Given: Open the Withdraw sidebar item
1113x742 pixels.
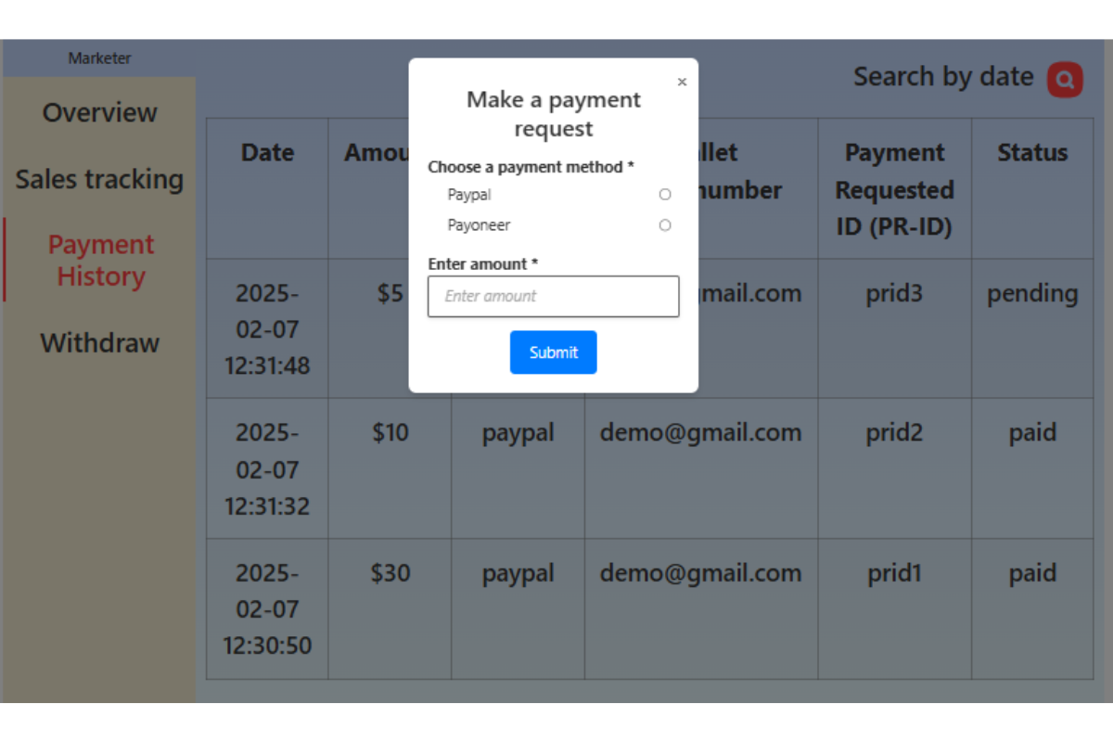Looking at the screenshot, I should pyautogui.click(x=99, y=343).
